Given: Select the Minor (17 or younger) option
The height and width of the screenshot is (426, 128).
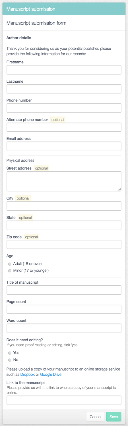Looking at the screenshot, I should click(x=10, y=271).
